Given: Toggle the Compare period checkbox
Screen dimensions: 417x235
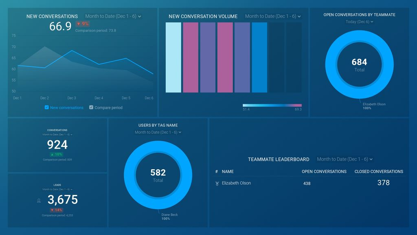Looking at the screenshot, I should (91, 108).
